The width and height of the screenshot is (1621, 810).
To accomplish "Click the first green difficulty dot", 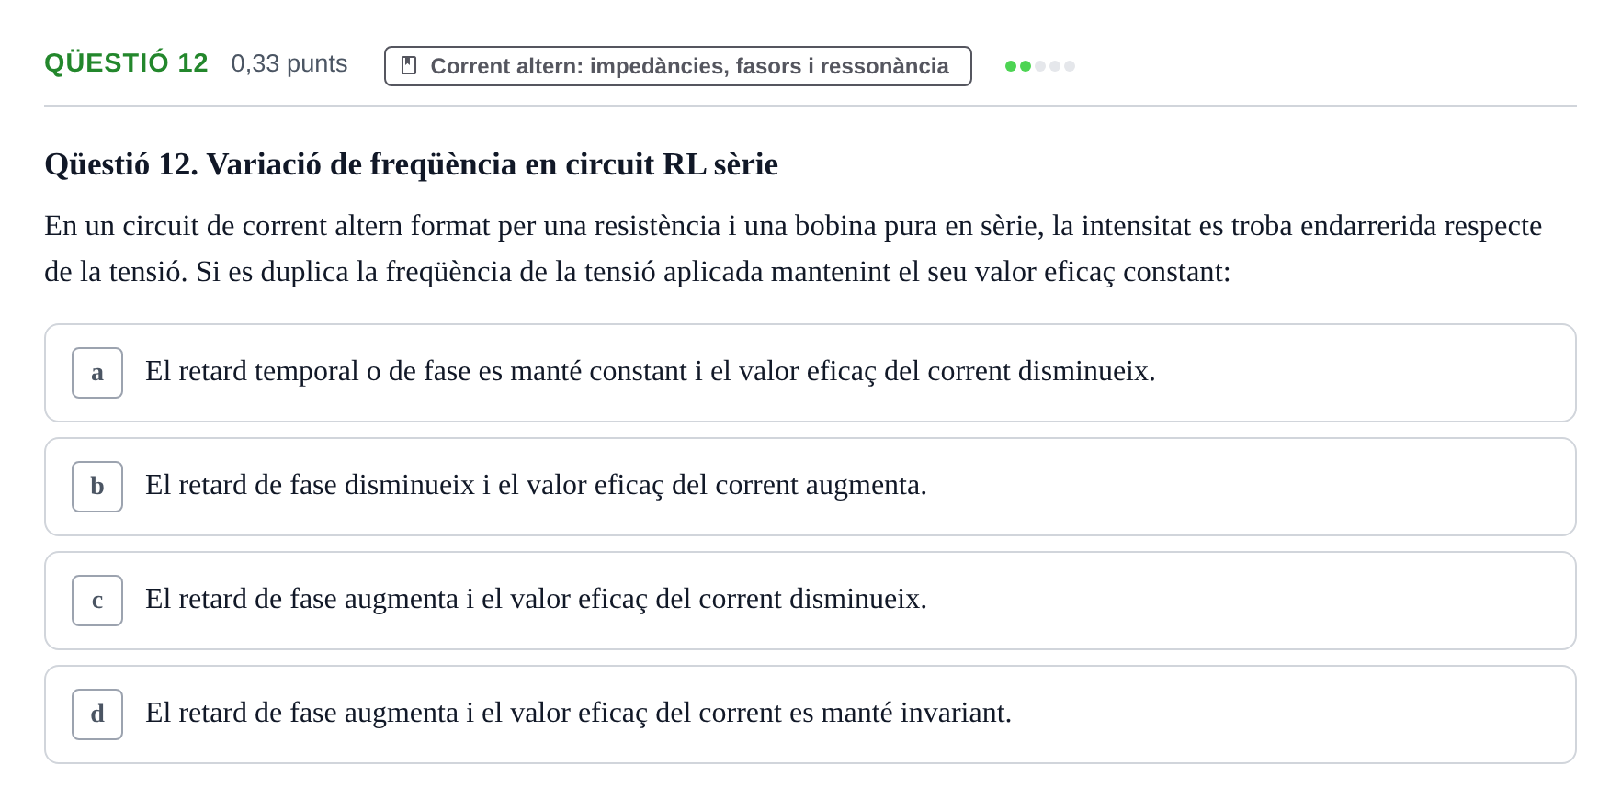I will (x=1011, y=66).
